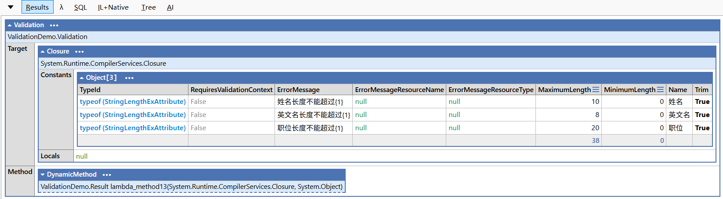This screenshot has height=199, width=723.
Task: Click the MinimumLength column bar-chart icon
Action: click(660, 89)
